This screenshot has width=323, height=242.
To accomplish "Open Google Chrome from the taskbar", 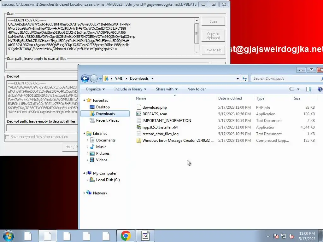I will pos(126,236).
